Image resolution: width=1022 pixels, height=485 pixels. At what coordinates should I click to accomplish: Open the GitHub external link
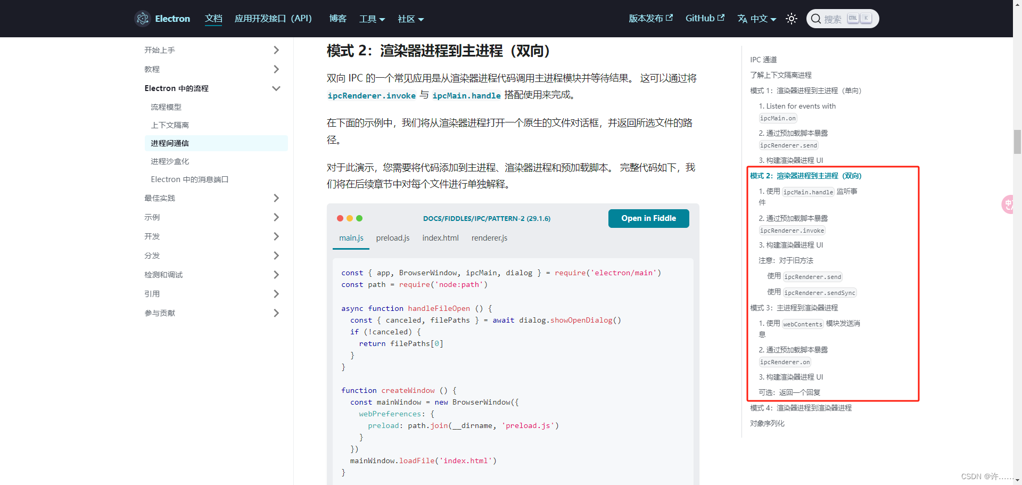[705, 18]
